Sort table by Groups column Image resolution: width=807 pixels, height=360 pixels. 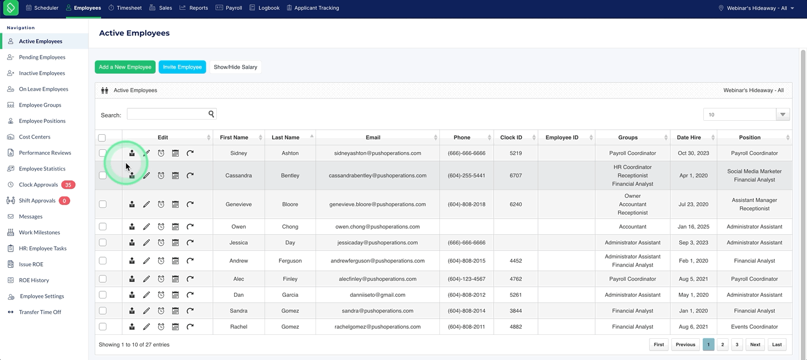(632, 138)
